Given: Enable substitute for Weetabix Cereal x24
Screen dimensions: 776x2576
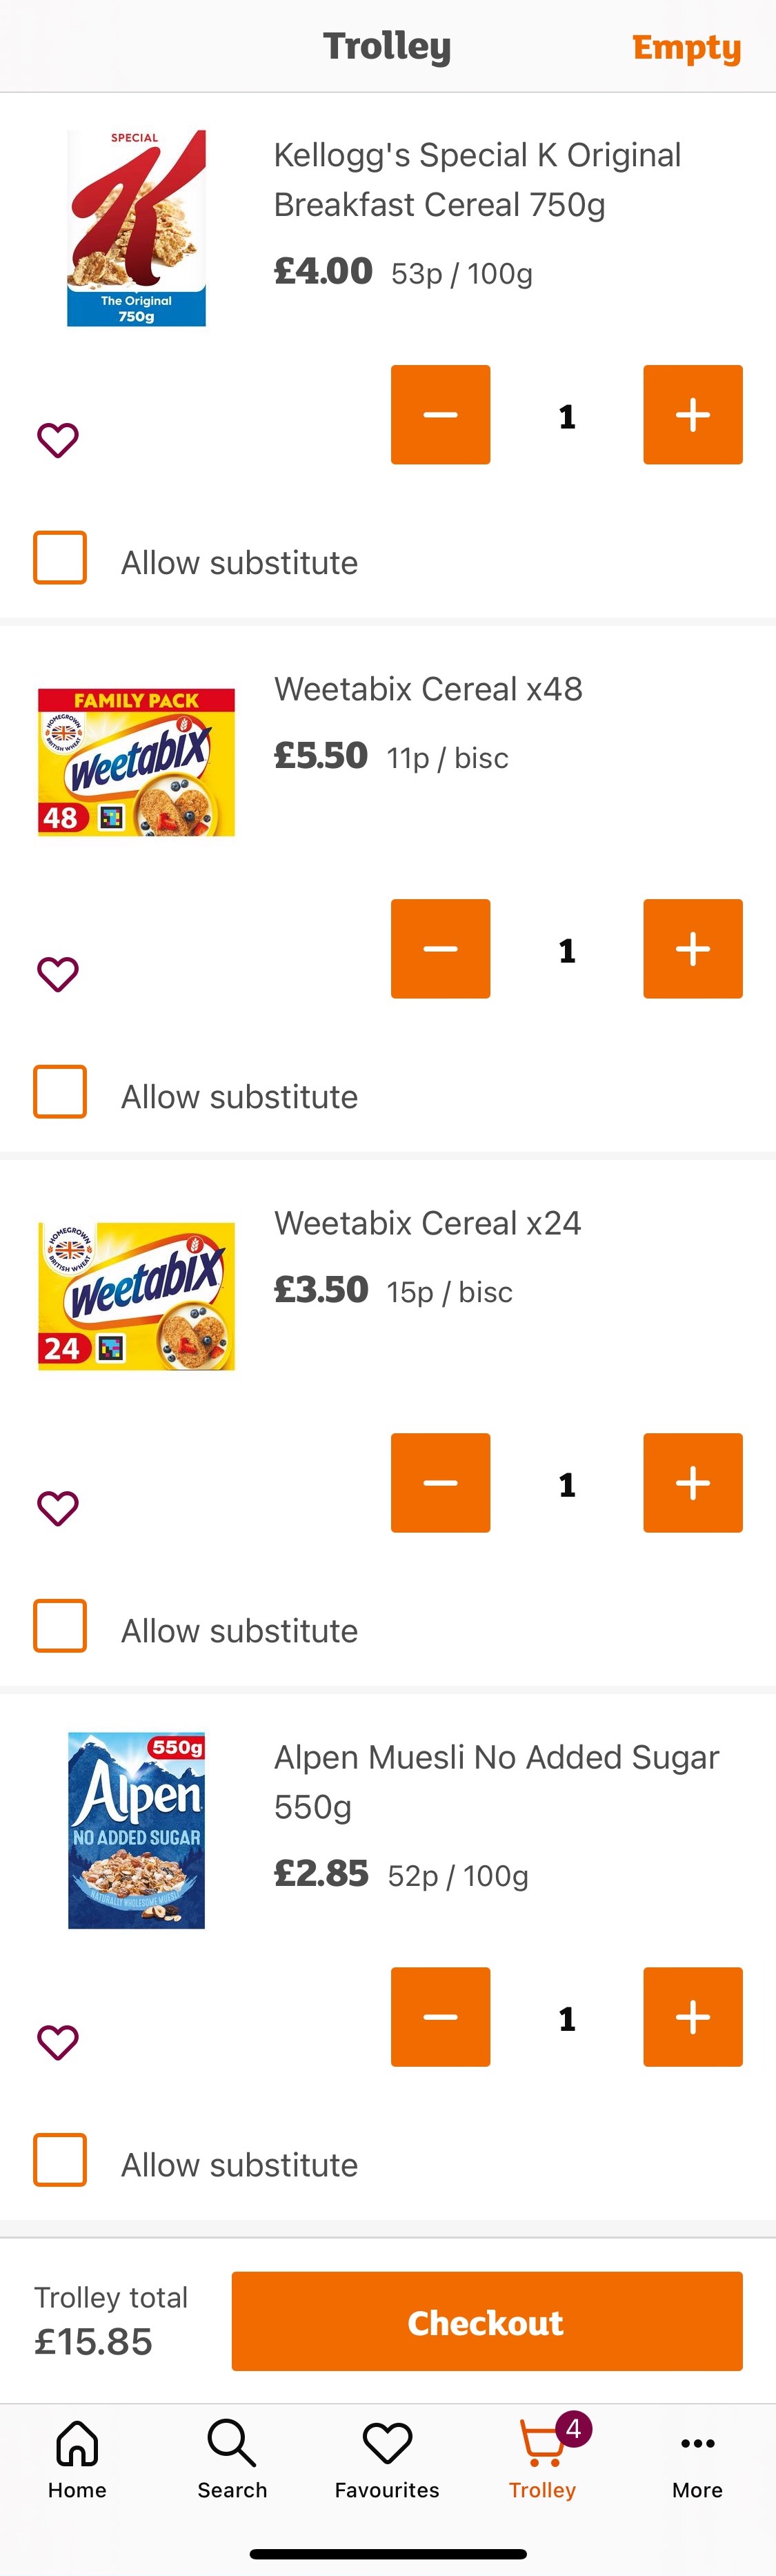Looking at the screenshot, I should 60,1625.
